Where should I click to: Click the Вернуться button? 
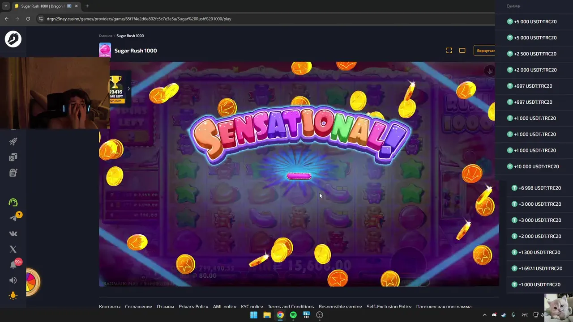(485, 51)
